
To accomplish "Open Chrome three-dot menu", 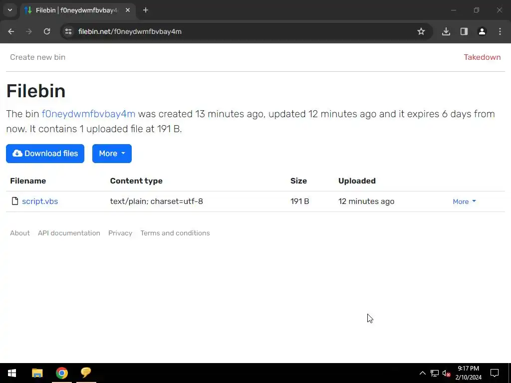I will point(500,31).
